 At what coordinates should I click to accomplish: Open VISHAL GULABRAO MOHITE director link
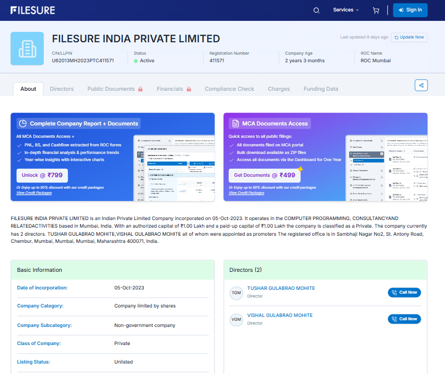pos(280,315)
